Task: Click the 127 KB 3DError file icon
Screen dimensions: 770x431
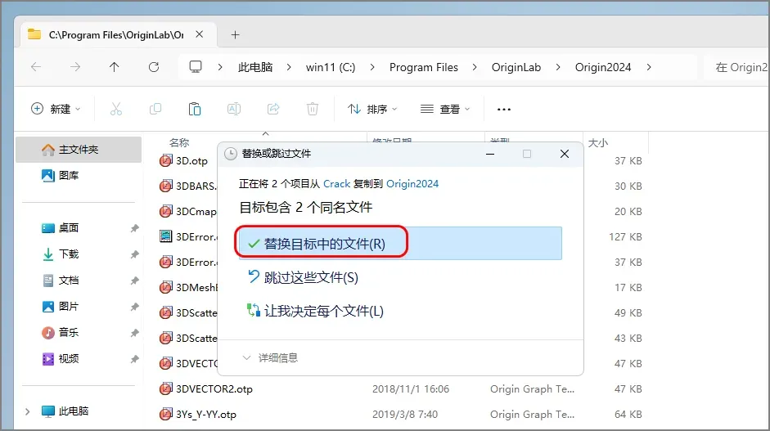Action: tap(166, 236)
